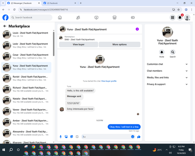Screen dimensions: 195x156
Task: Expand Privacy & support section
Action: 167,84
